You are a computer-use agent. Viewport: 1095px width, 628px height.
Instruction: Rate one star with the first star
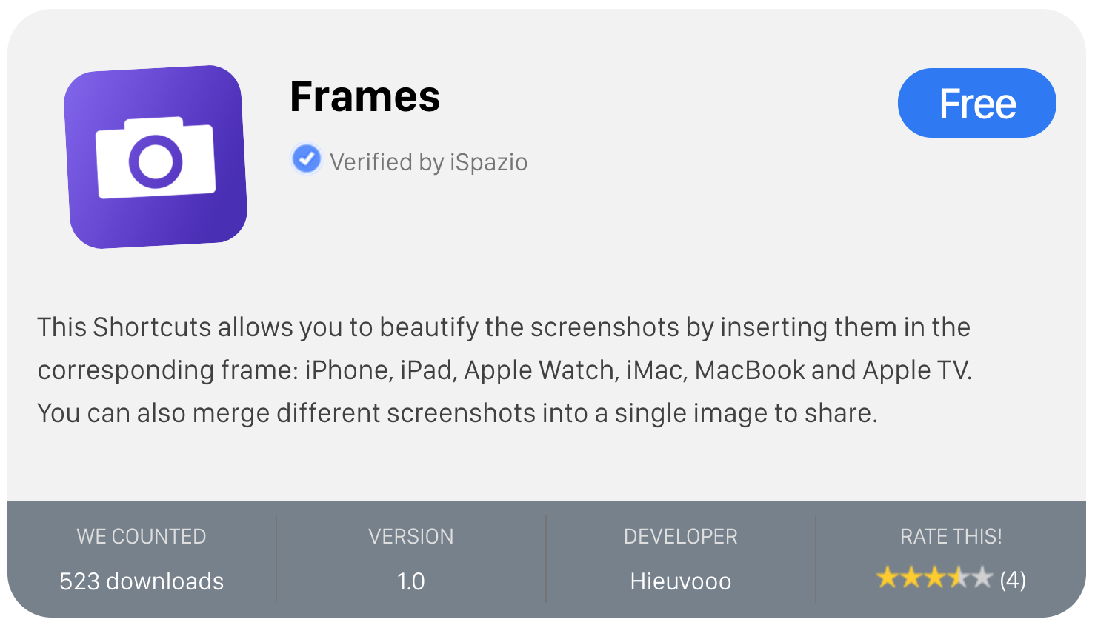(x=887, y=577)
